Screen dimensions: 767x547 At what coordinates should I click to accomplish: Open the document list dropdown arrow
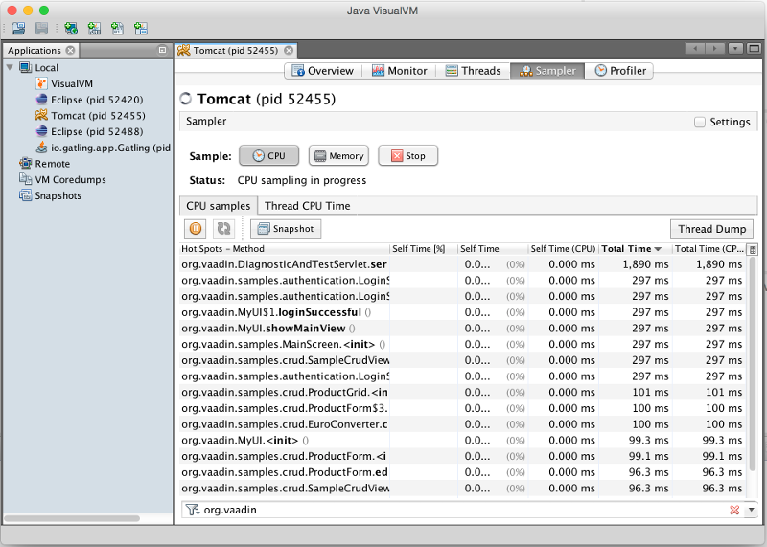point(736,49)
